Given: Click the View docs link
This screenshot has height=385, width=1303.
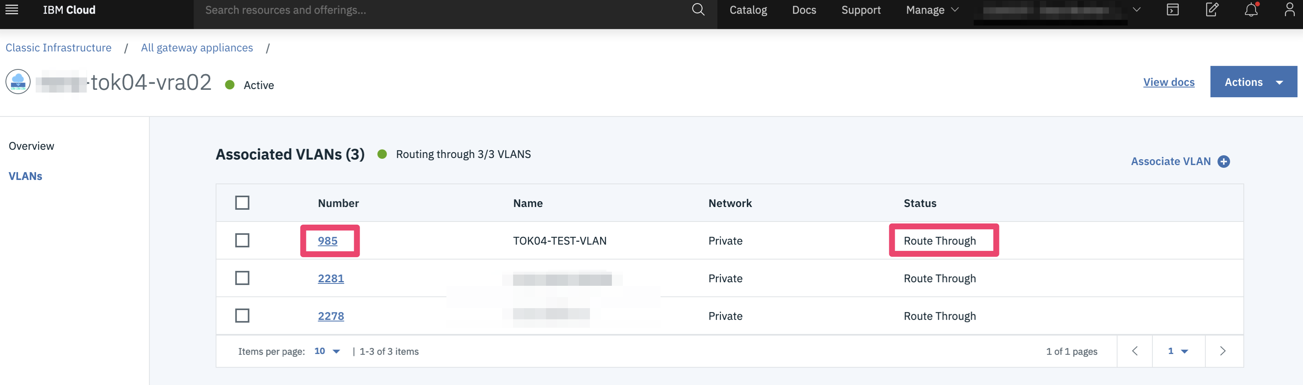Looking at the screenshot, I should 1168,82.
